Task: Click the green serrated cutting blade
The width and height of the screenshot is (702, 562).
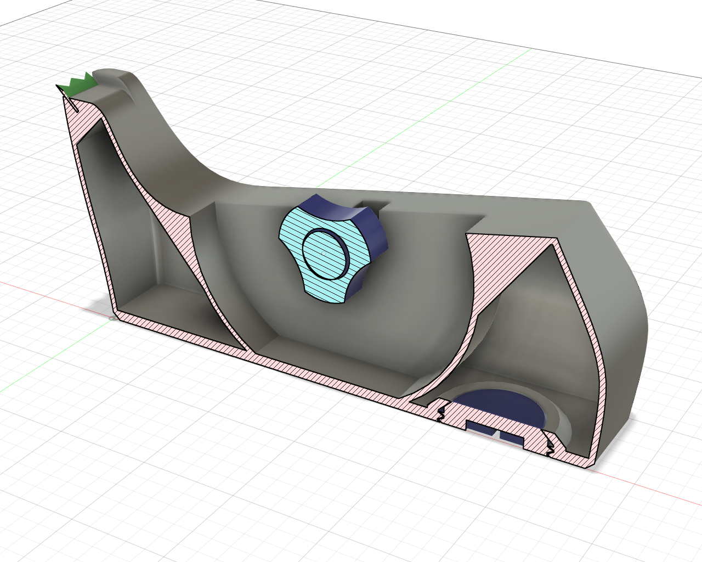Action: [80, 82]
